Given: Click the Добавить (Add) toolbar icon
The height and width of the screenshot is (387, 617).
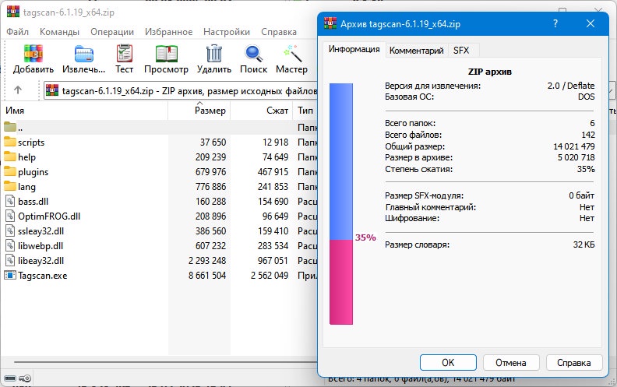Looking at the screenshot, I should pos(33,54).
